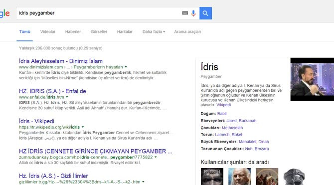Open the painting related search thumbnail
The image size is (334, 185).
tap(267, 177)
